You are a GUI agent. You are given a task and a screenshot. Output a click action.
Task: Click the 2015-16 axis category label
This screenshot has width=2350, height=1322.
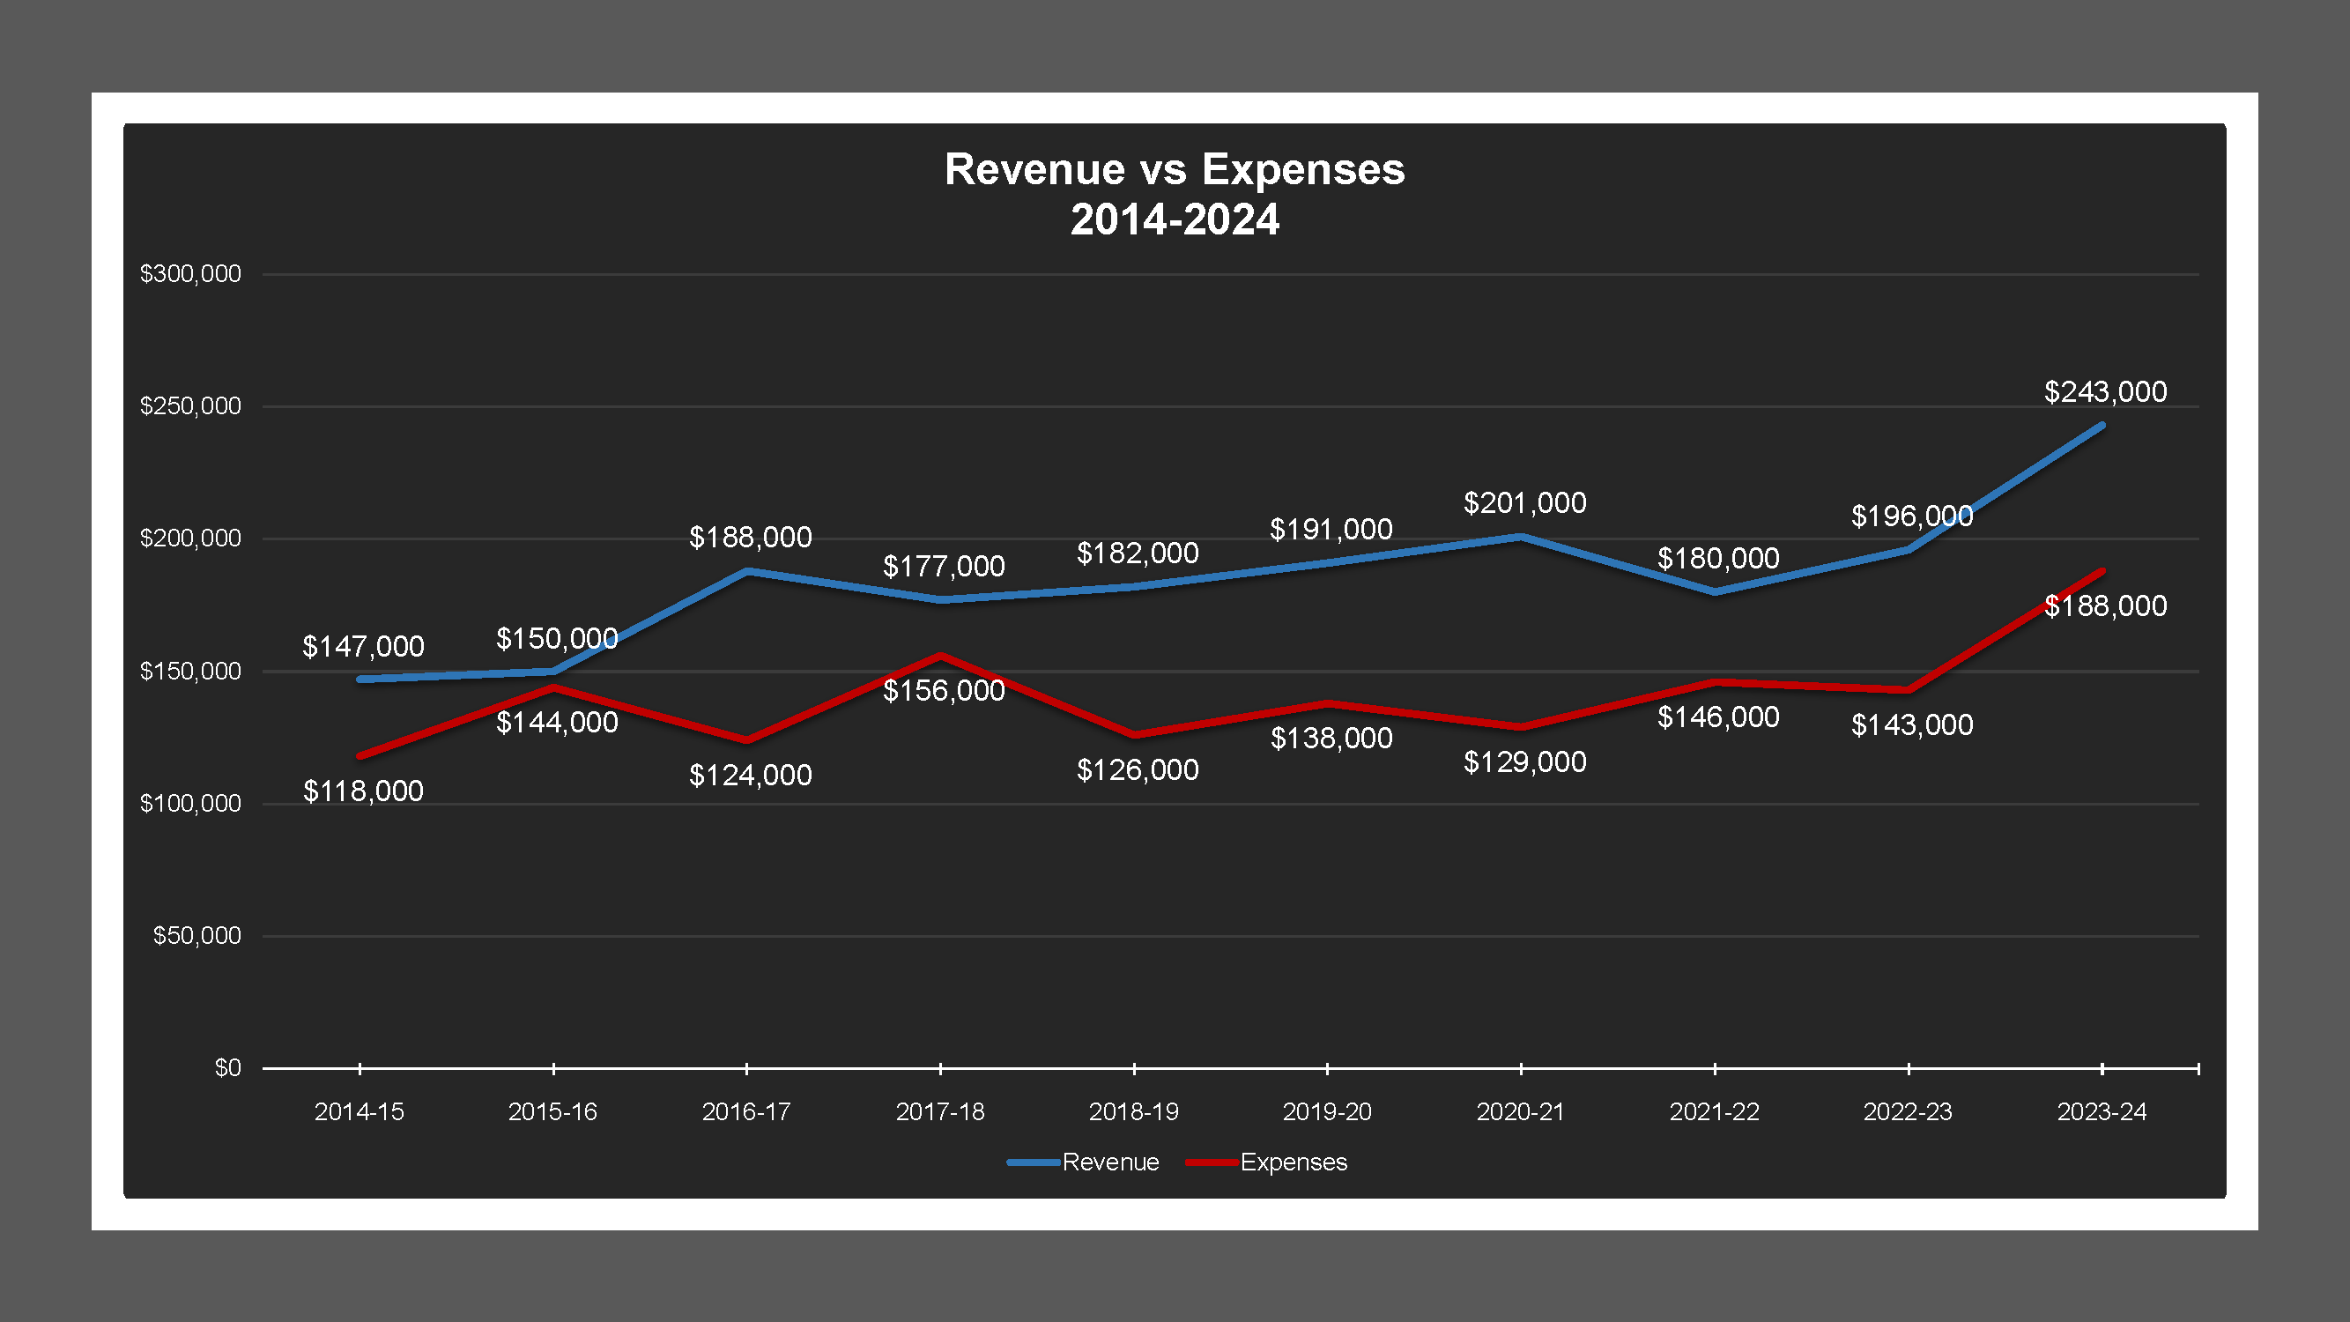[552, 1111]
